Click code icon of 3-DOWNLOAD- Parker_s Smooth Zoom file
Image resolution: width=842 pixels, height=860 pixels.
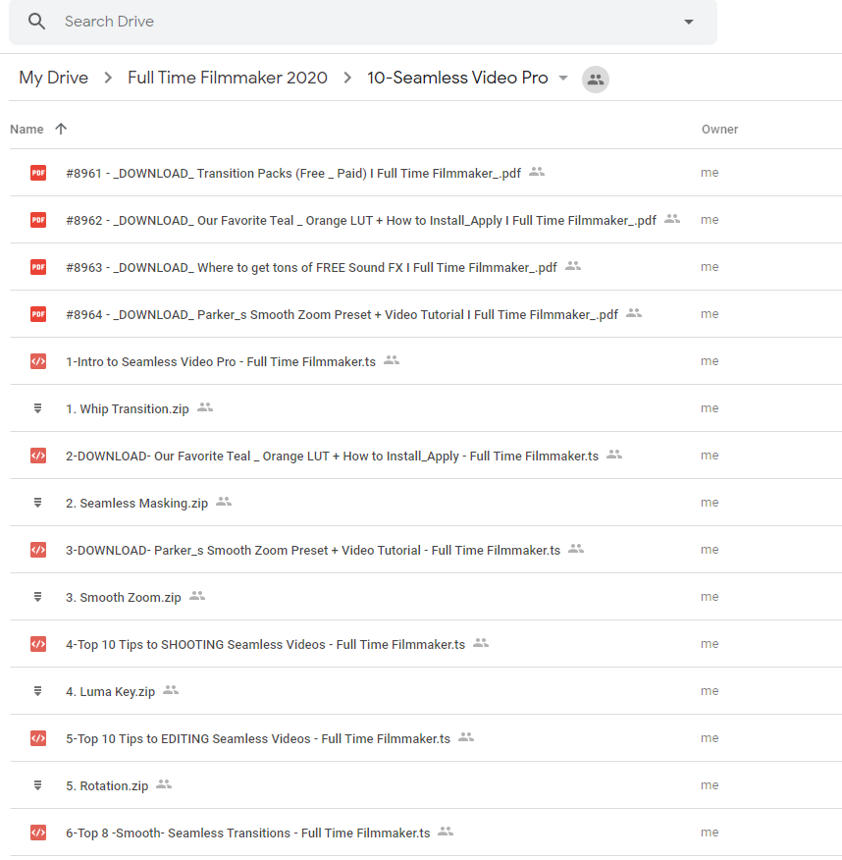click(x=38, y=550)
